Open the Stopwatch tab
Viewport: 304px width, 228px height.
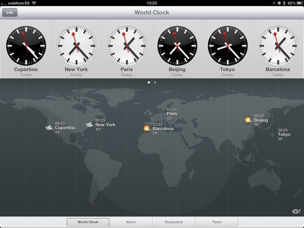pyautogui.click(x=173, y=222)
